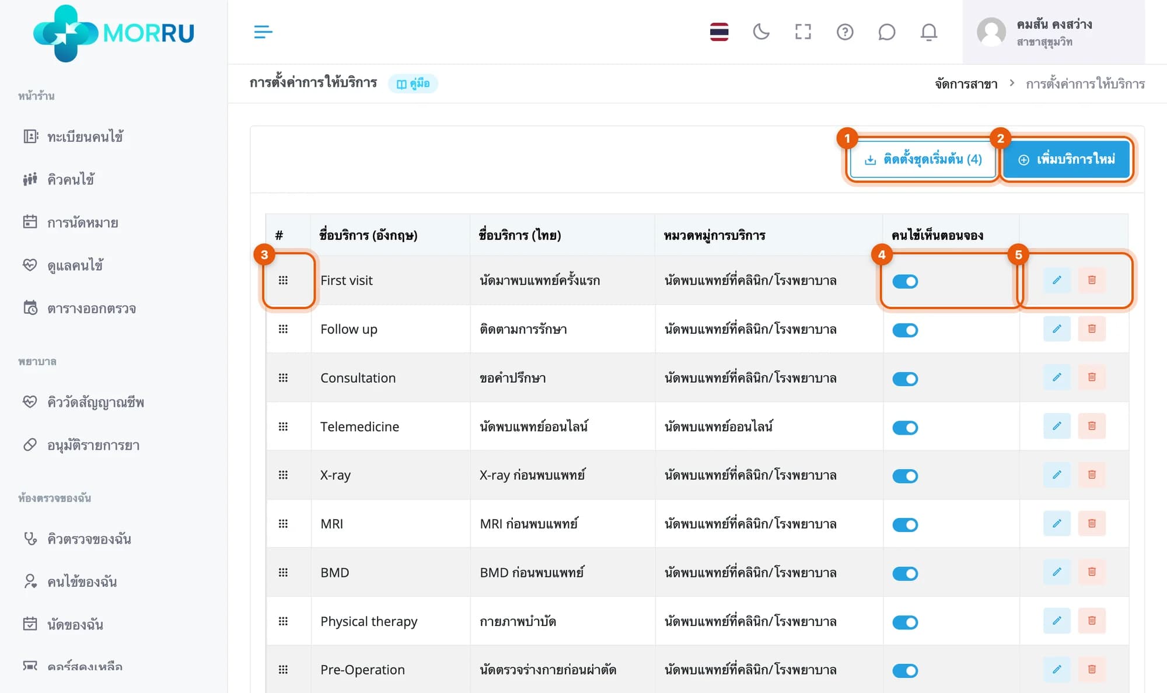
Task: Edit the First visit service
Action: [x=1057, y=280]
